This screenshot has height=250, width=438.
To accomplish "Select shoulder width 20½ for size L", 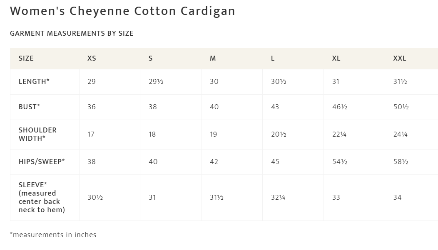I will point(279,134).
